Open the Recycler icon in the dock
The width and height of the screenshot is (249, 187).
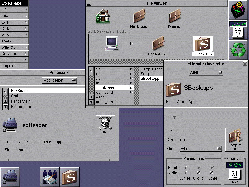point(238,50)
